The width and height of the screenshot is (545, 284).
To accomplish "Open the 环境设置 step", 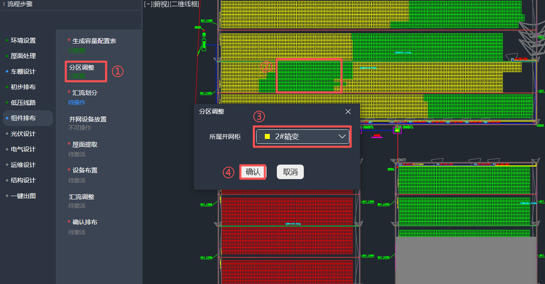I will pos(23,41).
